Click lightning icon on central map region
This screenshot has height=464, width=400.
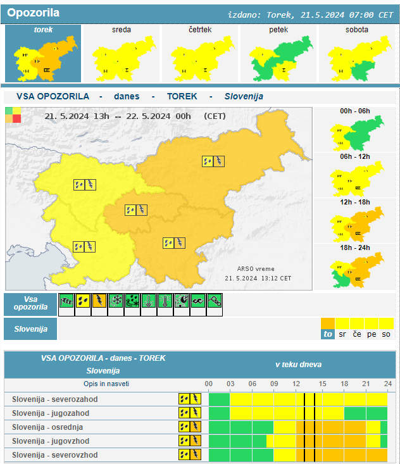141,210
